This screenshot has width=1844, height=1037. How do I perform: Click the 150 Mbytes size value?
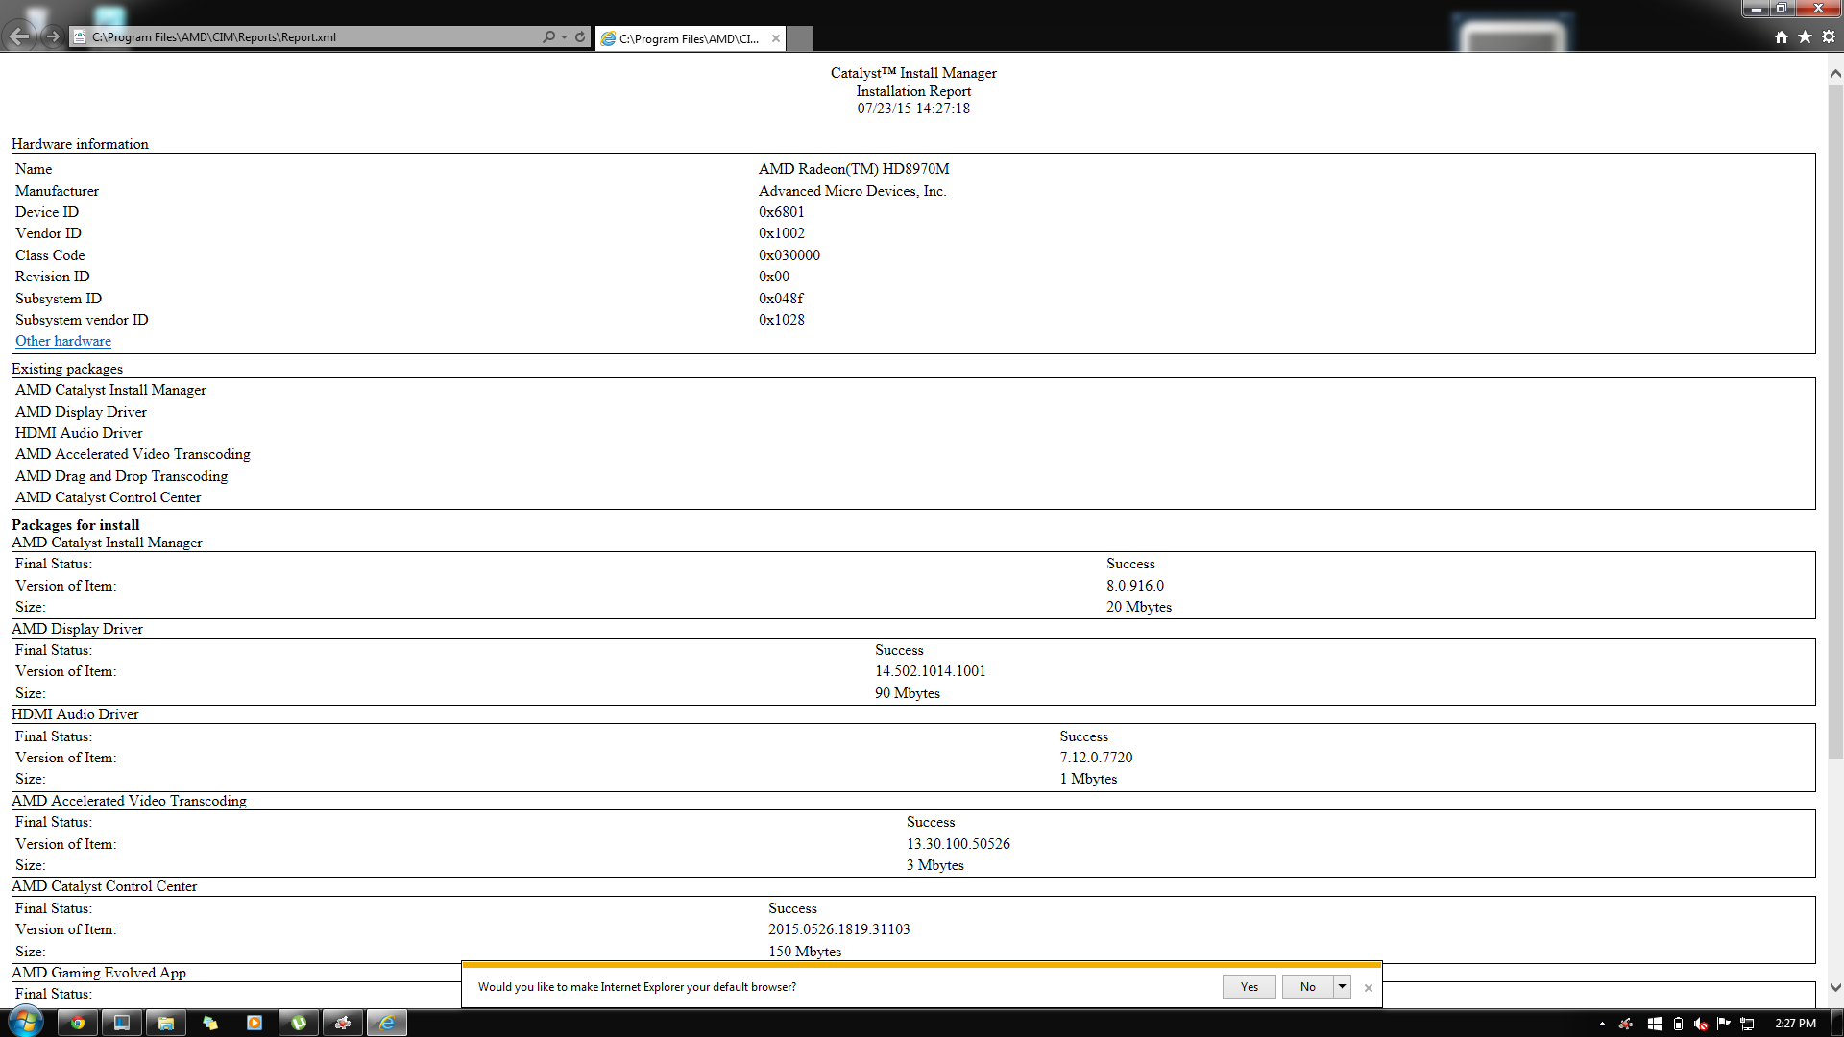point(805,952)
